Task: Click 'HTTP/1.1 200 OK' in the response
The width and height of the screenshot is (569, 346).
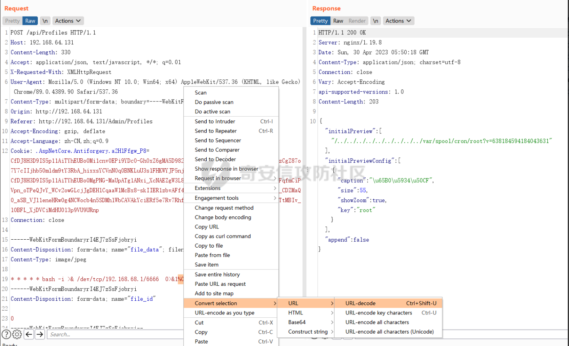Action: click(x=342, y=32)
